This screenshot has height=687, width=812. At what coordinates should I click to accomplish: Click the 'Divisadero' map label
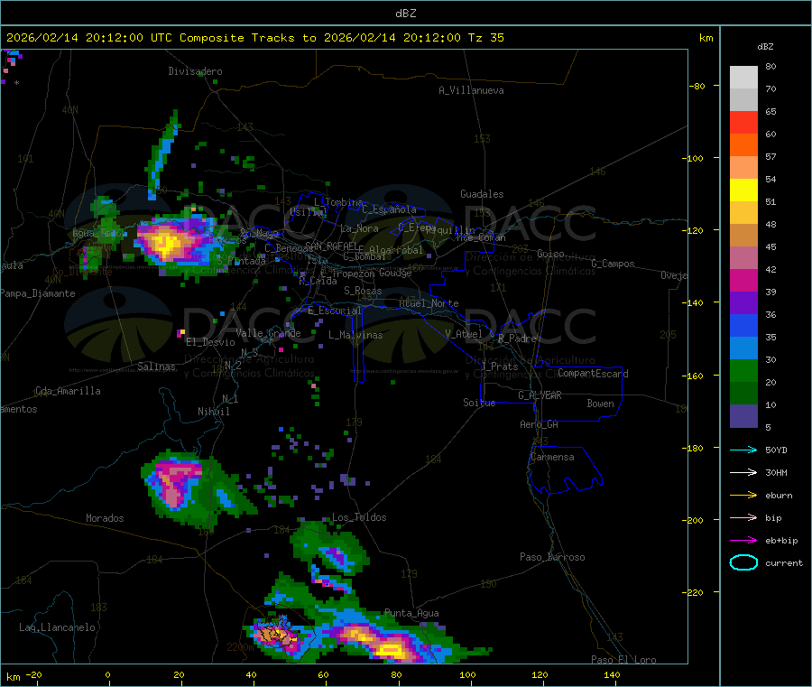click(195, 71)
